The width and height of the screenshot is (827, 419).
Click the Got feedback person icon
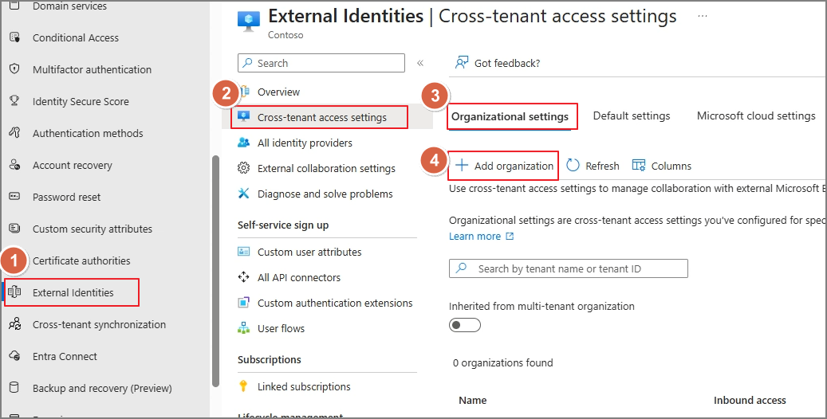(462, 63)
